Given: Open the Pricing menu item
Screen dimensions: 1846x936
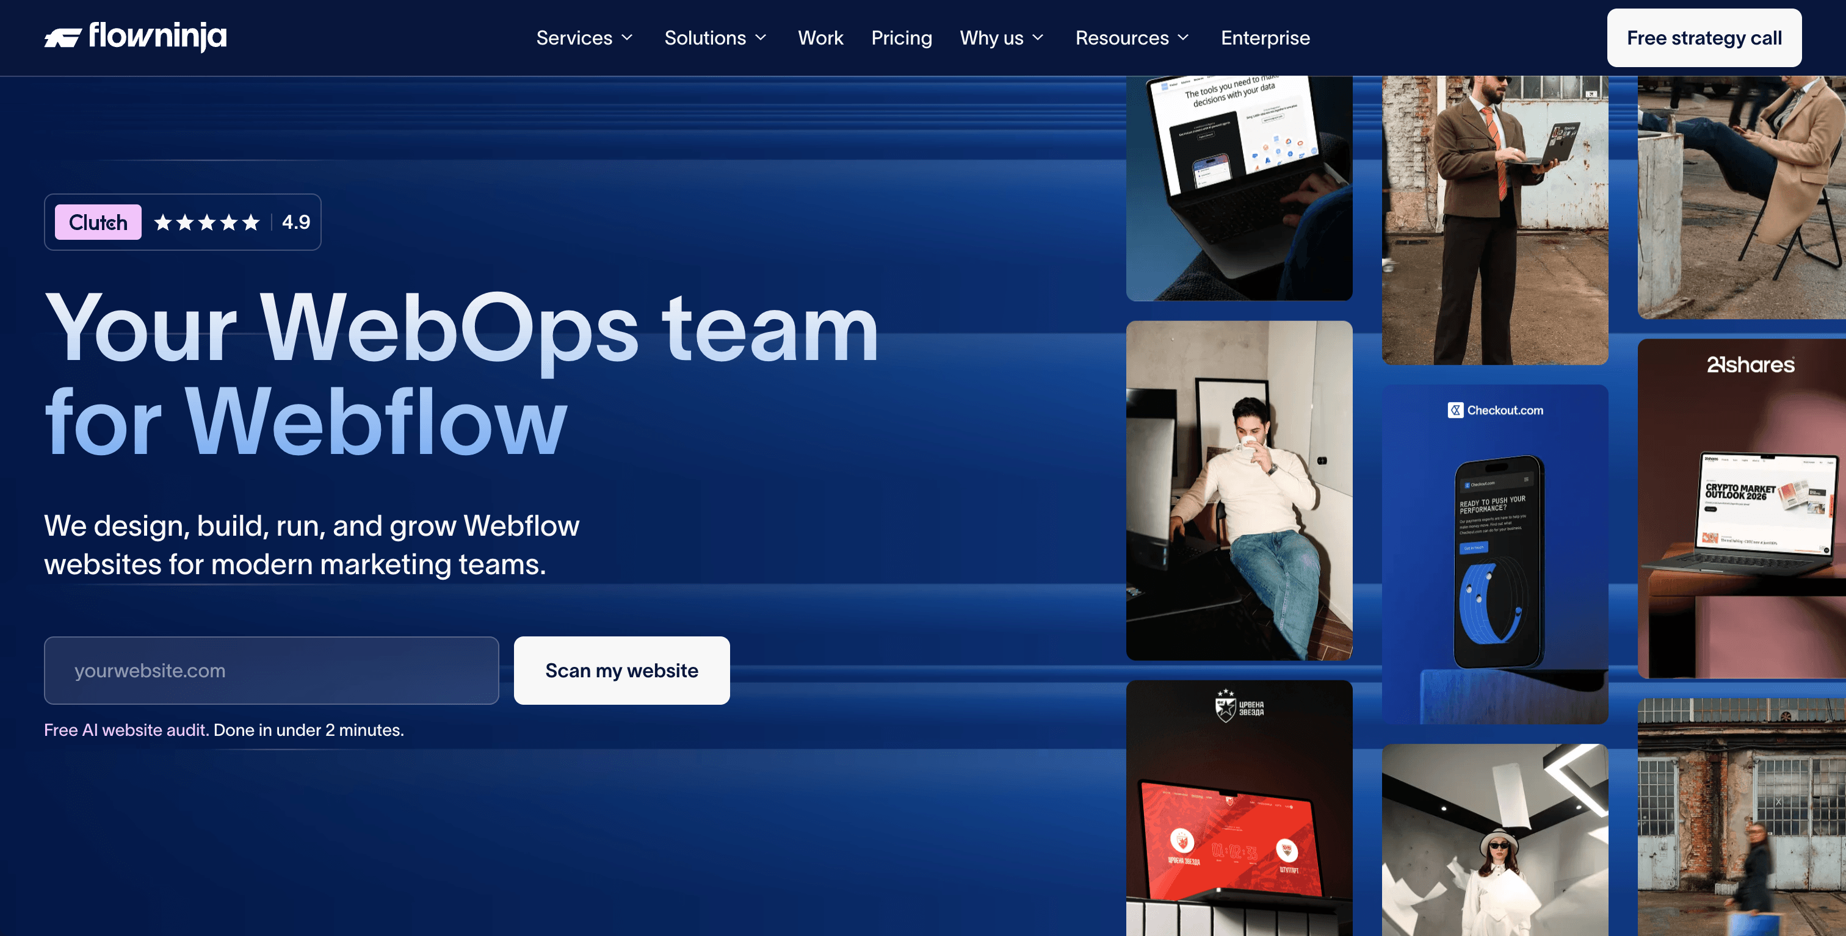Looking at the screenshot, I should [901, 38].
